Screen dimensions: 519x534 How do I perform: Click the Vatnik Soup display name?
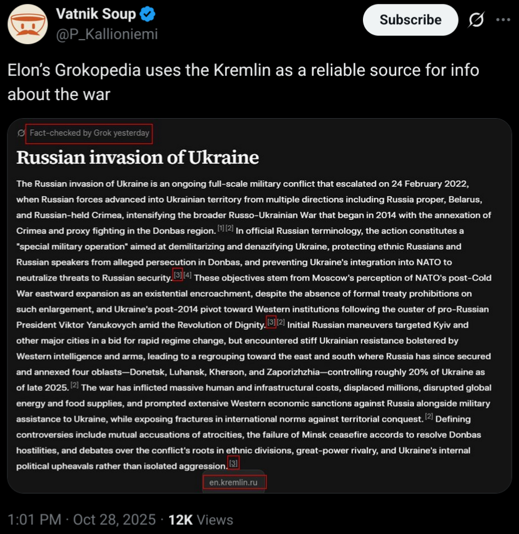pyautogui.click(x=96, y=14)
